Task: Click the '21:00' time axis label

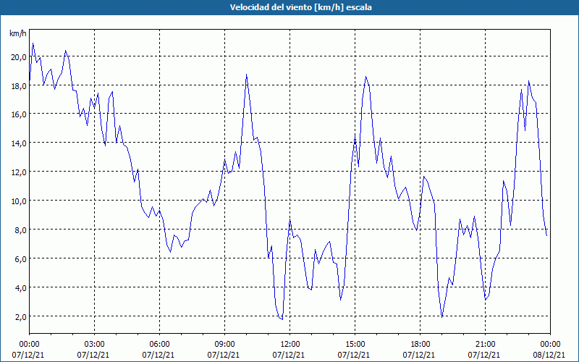Action: coord(485,345)
